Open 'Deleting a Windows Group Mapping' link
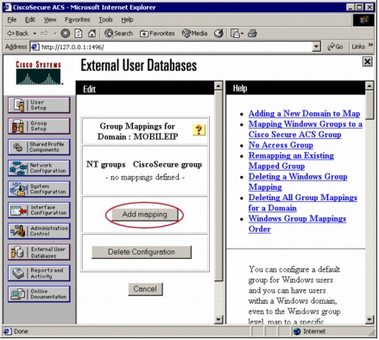The width and height of the screenshot is (379, 340). point(298,182)
